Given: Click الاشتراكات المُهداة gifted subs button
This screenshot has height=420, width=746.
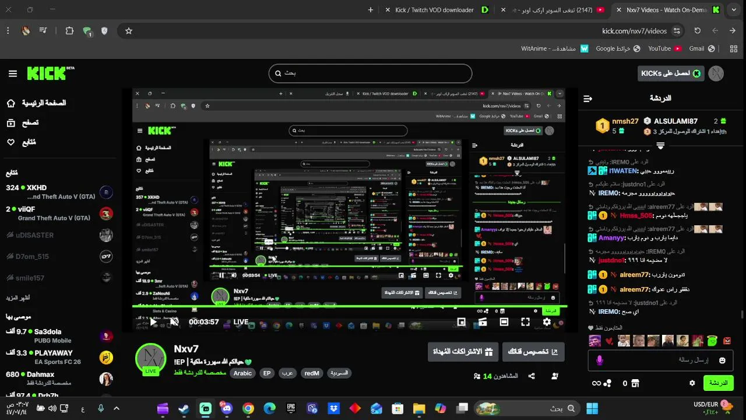Looking at the screenshot, I should coord(463,352).
